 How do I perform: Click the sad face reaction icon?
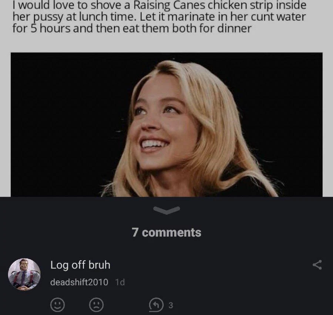(x=96, y=305)
